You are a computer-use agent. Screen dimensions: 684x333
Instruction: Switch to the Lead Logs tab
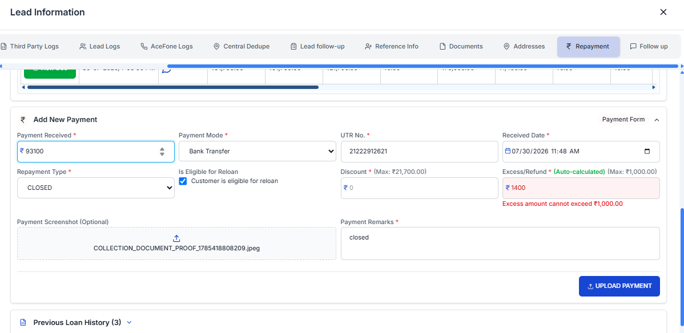(x=99, y=46)
